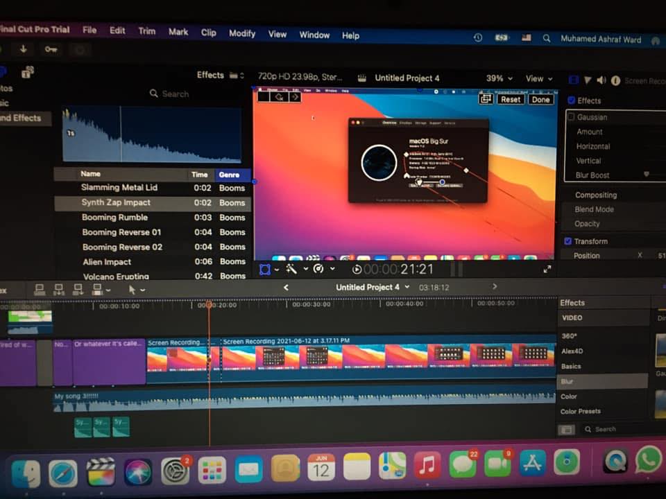The image size is (666, 499).
Task: Select the Color Presets effects category
Action: click(581, 412)
